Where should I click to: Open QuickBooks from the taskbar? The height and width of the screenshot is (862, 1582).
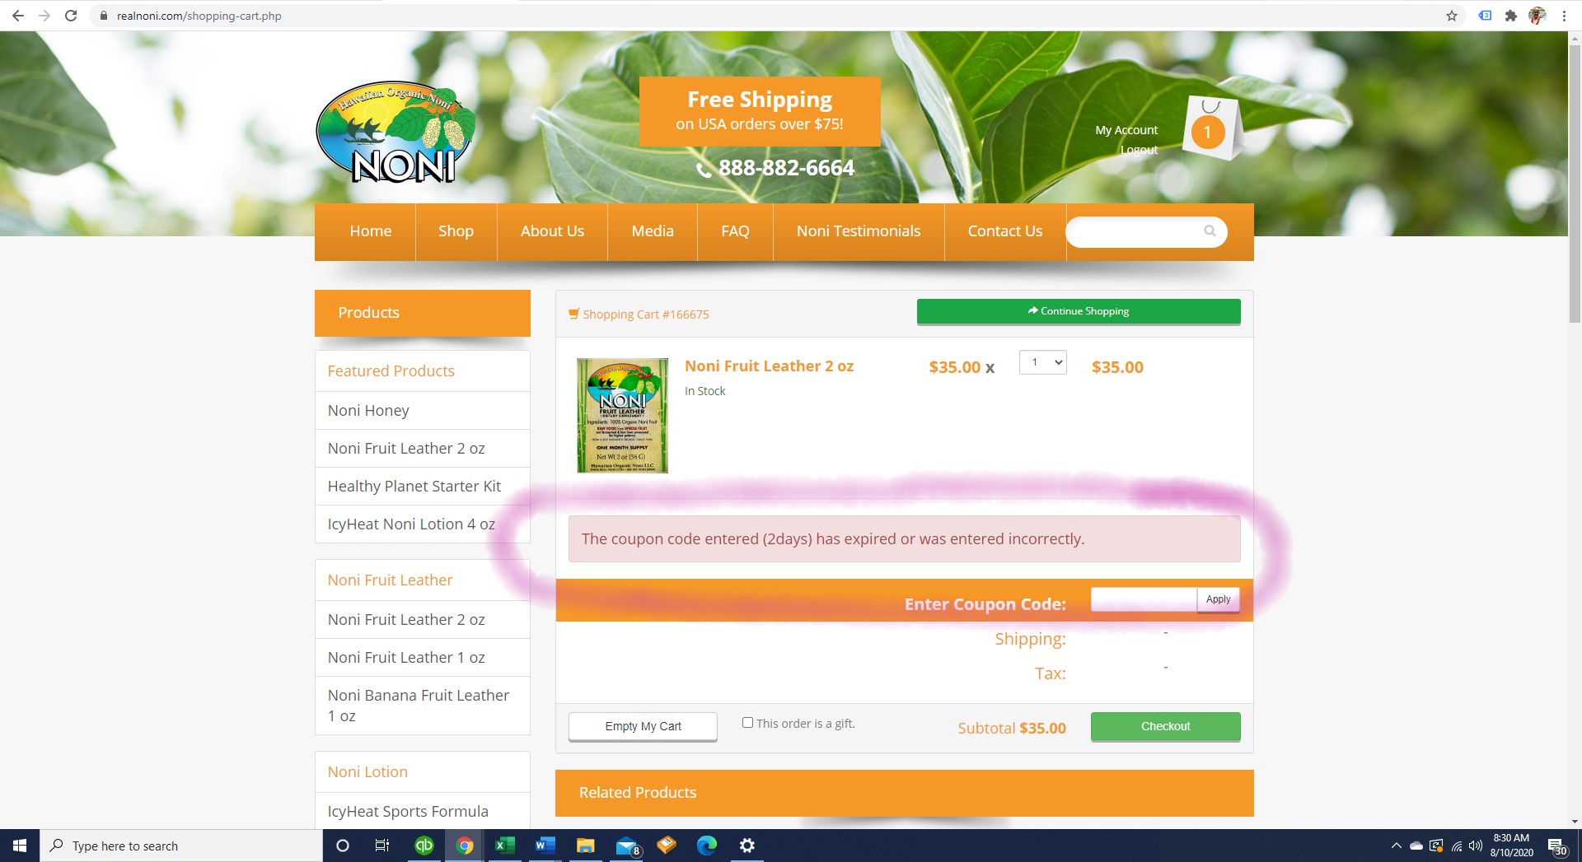[424, 846]
